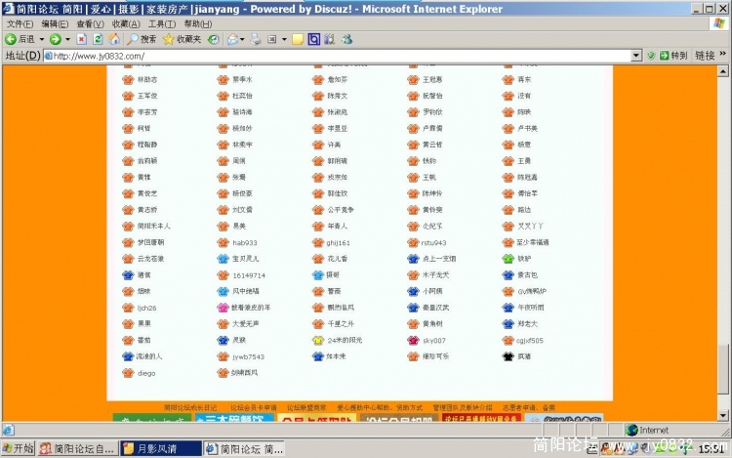Image resolution: width=732 pixels, height=458 pixels.
Task: Click the Print toolbar icon
Action: coord(256,39)
